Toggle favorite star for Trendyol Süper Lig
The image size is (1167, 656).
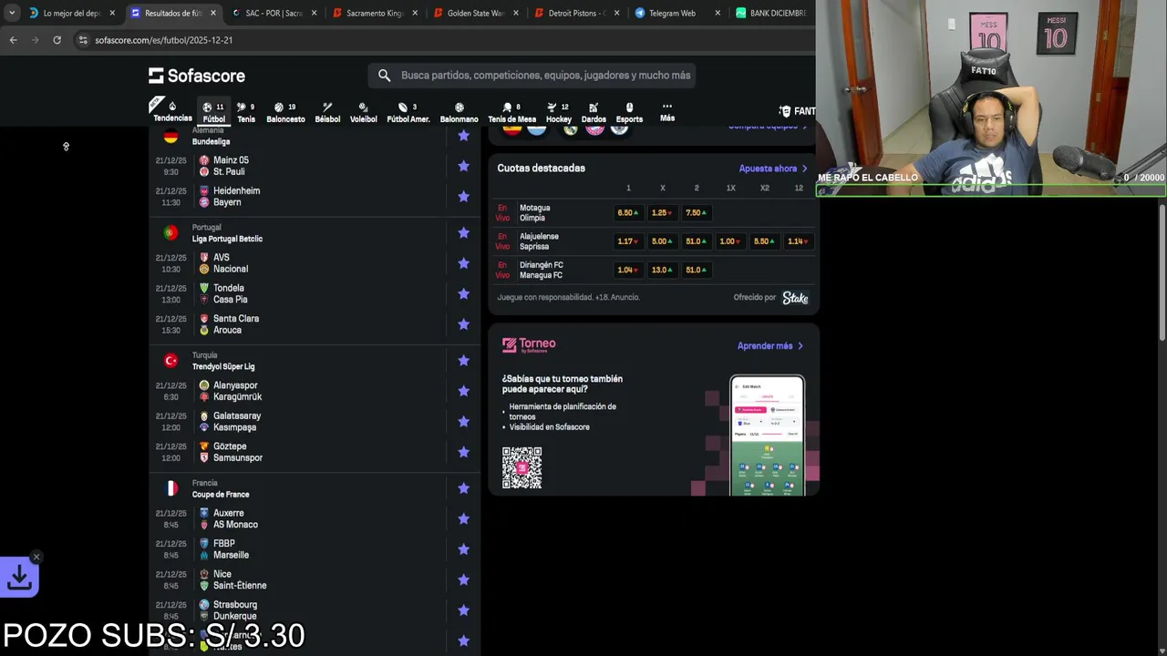tap(463, 361)
